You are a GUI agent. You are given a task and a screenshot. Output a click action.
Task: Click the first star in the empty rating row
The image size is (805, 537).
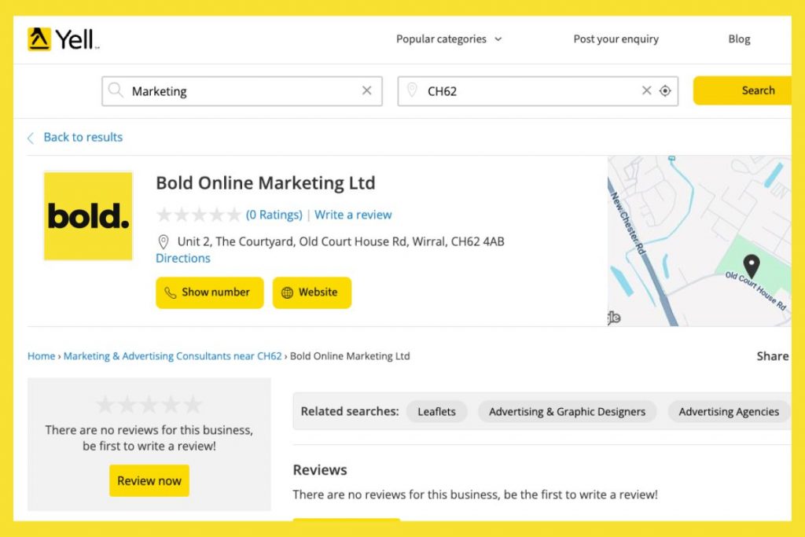point(164,214)
